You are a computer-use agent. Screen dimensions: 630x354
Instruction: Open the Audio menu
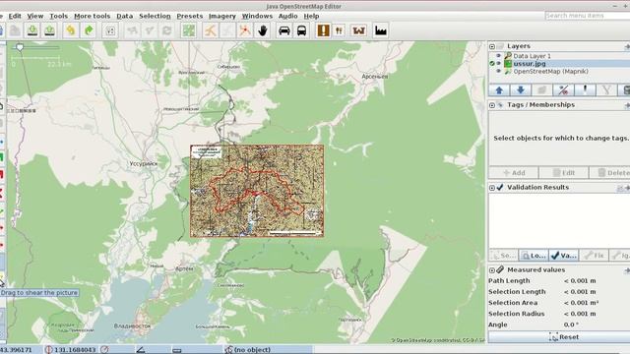pyautogui.click(x=287, y=16)
